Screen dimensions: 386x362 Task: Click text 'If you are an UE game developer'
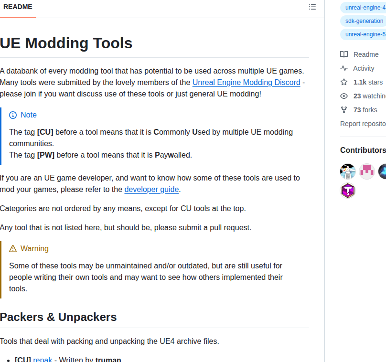pos(56,178)
